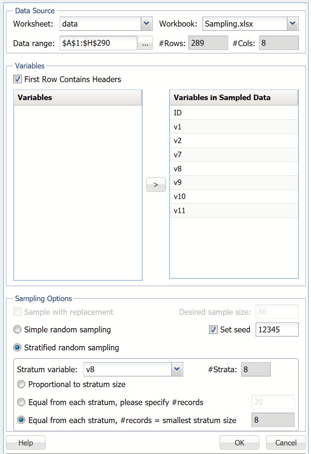Select Stratified random sampling radio button

[18, 348]
